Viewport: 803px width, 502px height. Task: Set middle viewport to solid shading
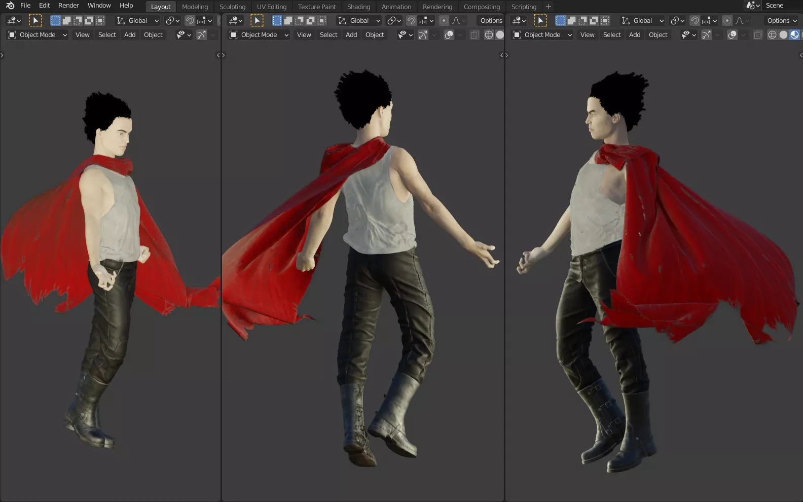(x=500, y=35)
